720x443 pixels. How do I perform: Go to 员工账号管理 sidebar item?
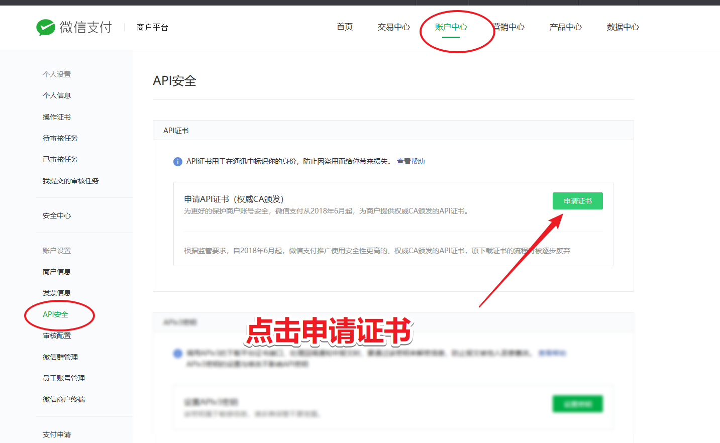(64, 378)
